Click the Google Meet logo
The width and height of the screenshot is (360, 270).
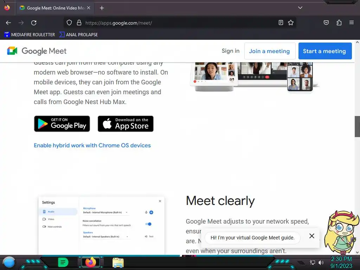pyautogui.click(x=37, y=51)
